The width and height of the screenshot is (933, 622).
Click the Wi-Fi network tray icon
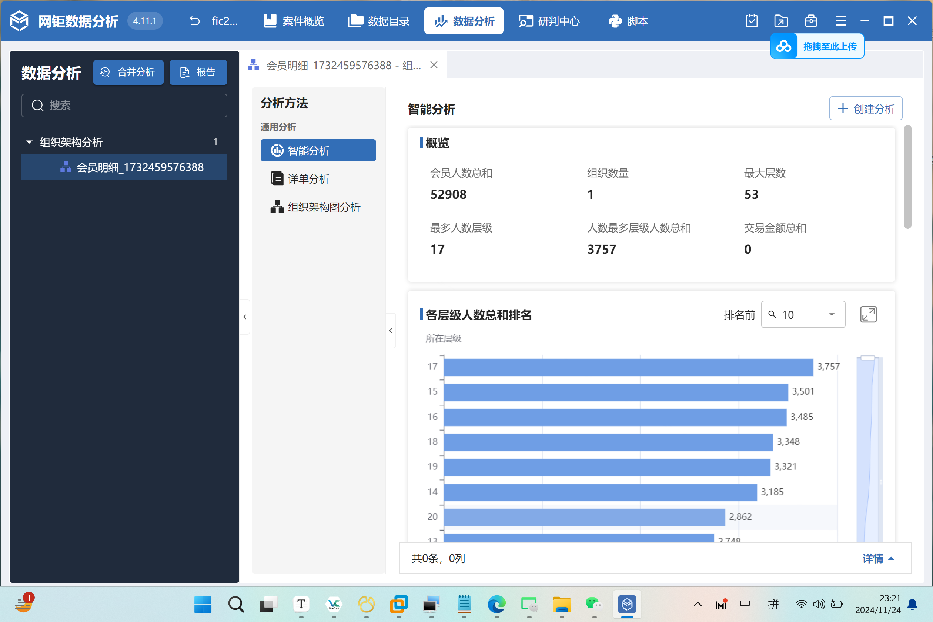pyautogui.click(x=801, y=605)
